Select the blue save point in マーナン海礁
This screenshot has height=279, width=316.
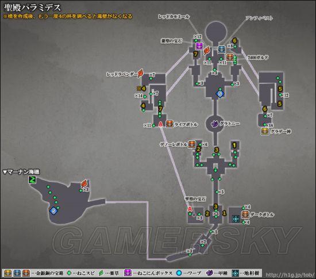53,211
